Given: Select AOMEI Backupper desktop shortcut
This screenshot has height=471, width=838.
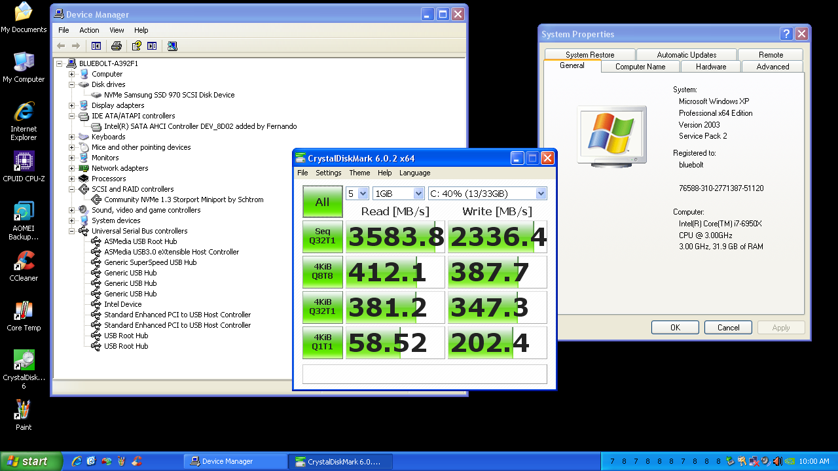Looking at the screenshot, I should 24,220.
